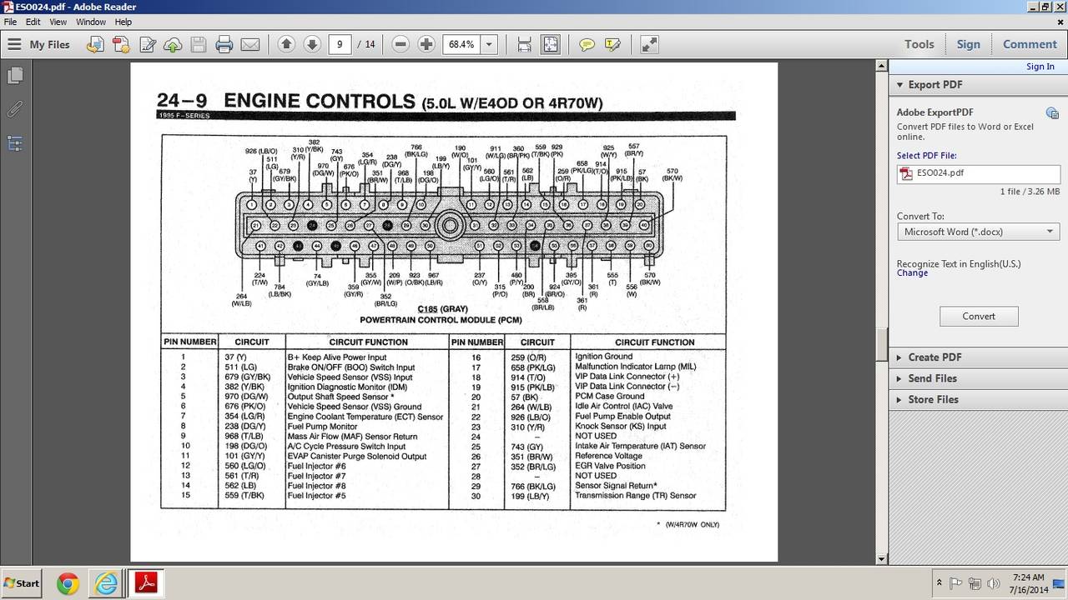Viewport: 1068px width, 600px height.
Task: Go to next page with the down arrow
Action: point(312,44)
